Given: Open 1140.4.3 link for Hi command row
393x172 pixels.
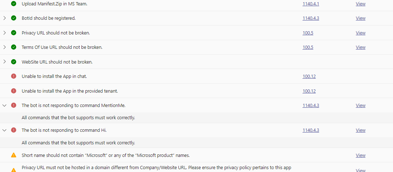Looking at the screenshot, I should pyautogui.click(x=311, y=130).
